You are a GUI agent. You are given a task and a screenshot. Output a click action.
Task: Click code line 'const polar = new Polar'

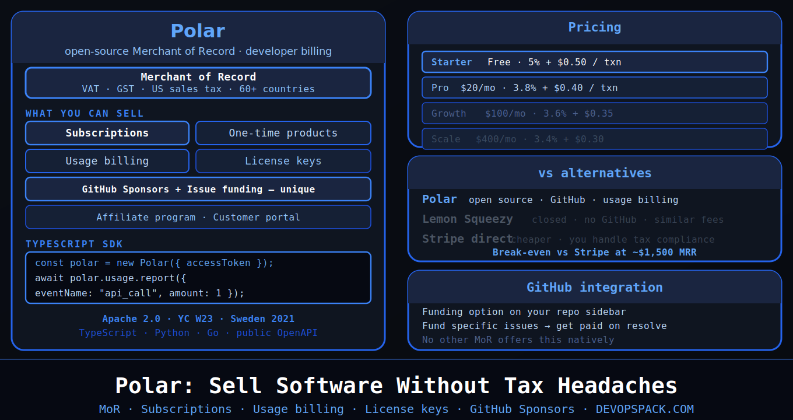pyautogui.click(x=155, y=263)
